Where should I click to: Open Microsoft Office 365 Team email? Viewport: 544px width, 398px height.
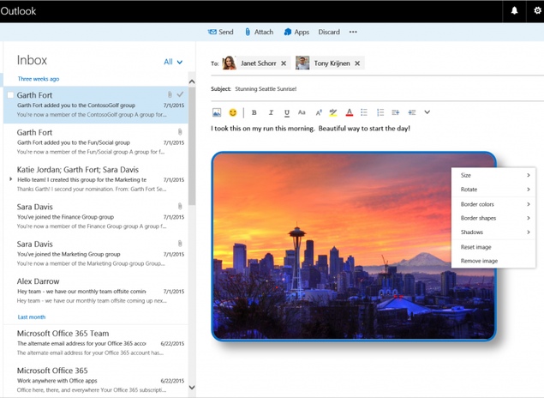click(x=96, y=342)
